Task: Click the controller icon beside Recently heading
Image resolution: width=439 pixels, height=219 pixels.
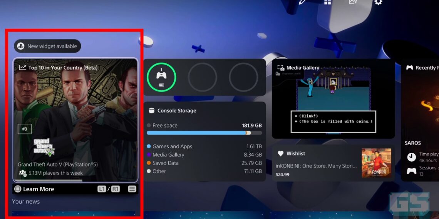Action: 410,68
